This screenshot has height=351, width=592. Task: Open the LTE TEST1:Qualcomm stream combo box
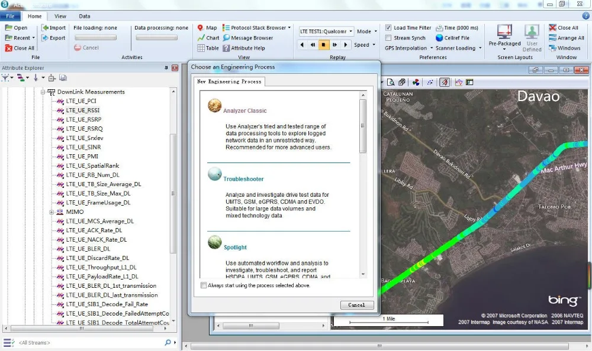pyautogui.click(x=326, y=31)
